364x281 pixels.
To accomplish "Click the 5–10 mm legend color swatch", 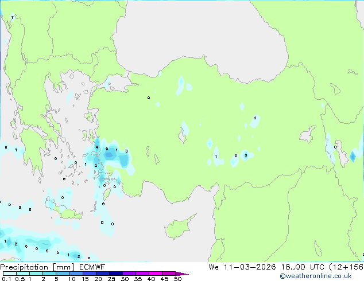I will (x=63, y=274).
